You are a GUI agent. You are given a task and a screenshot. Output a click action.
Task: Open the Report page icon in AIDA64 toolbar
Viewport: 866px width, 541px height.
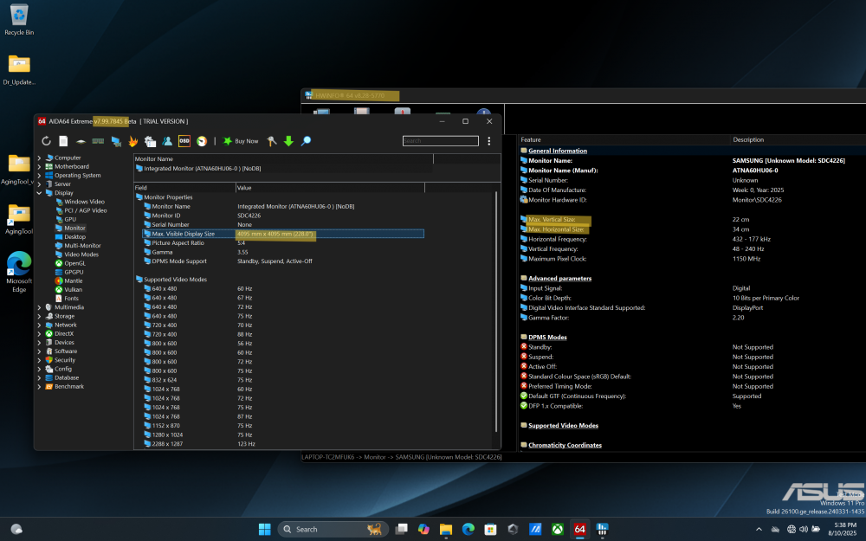(x=63, y=141)
